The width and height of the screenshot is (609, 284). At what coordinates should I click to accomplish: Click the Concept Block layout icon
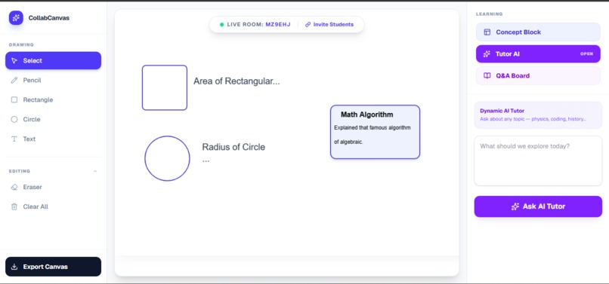(x=487, y=32)
